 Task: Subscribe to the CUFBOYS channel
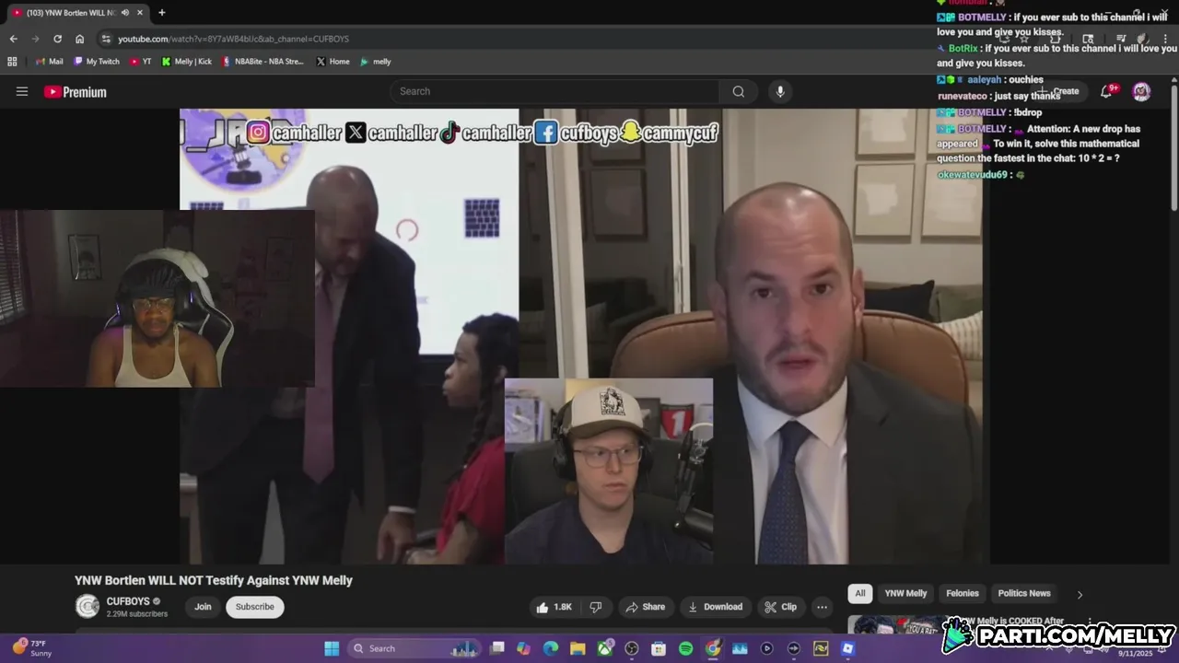(255, 607)
